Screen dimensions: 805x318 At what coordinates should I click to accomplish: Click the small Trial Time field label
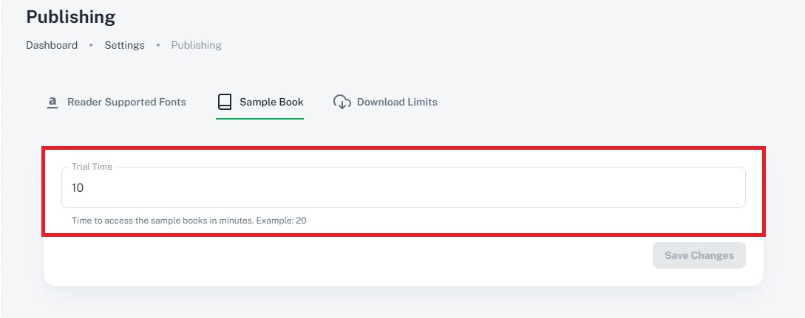coord(92,167)
